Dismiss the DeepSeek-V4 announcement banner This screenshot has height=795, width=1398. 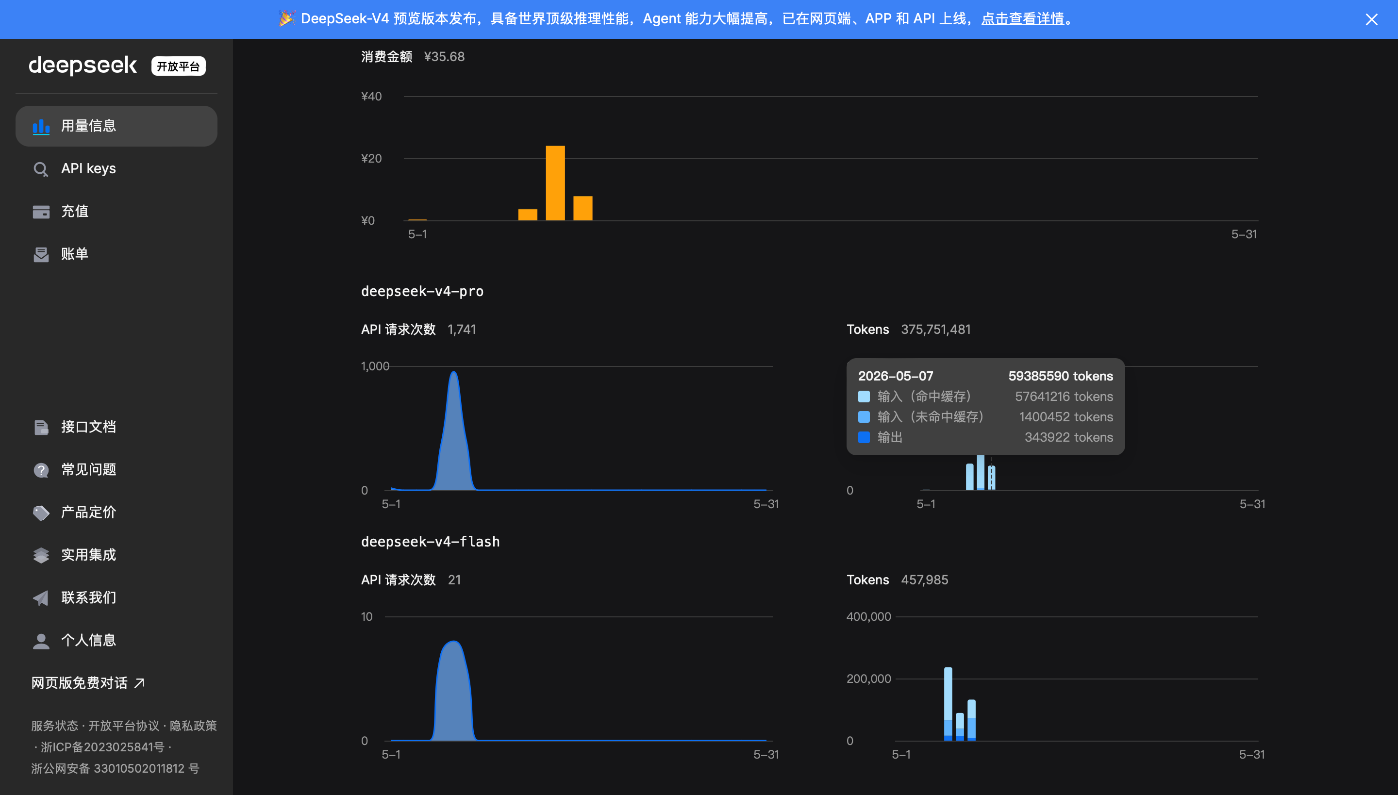(1371, 19)
